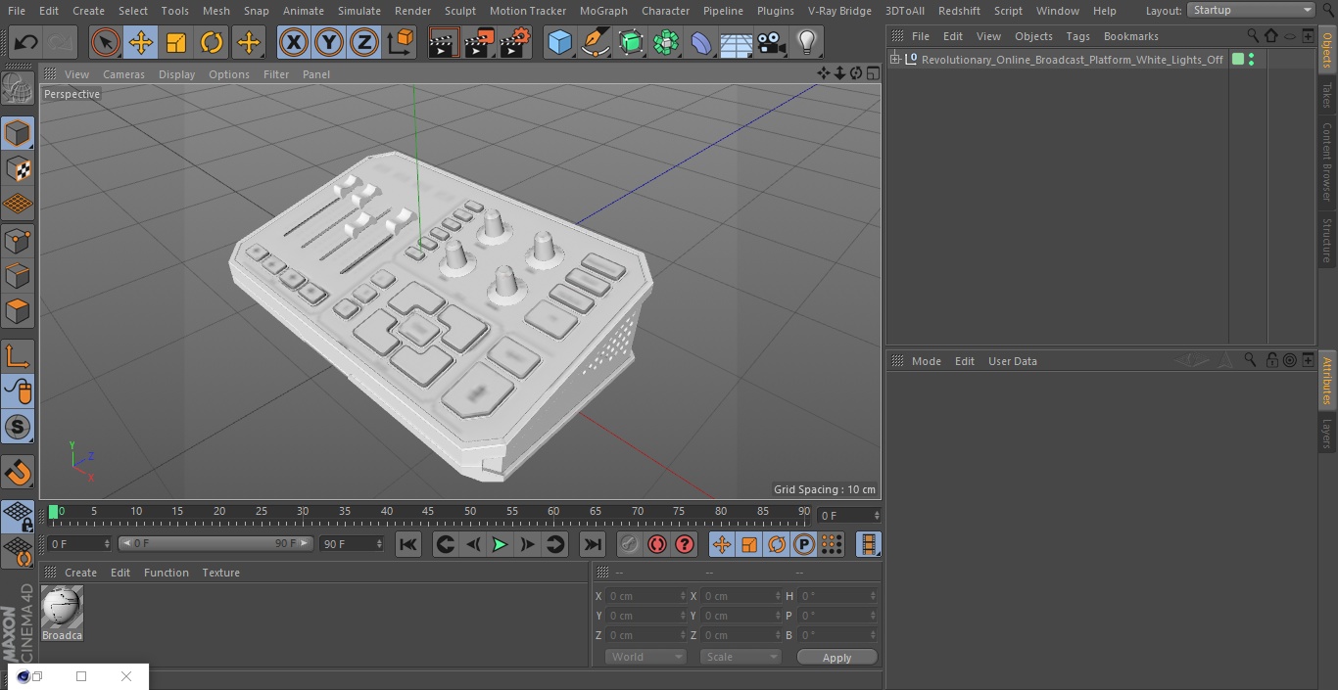
Task: Open Attributes User Data menu
Action: [x=1012, y=361]
